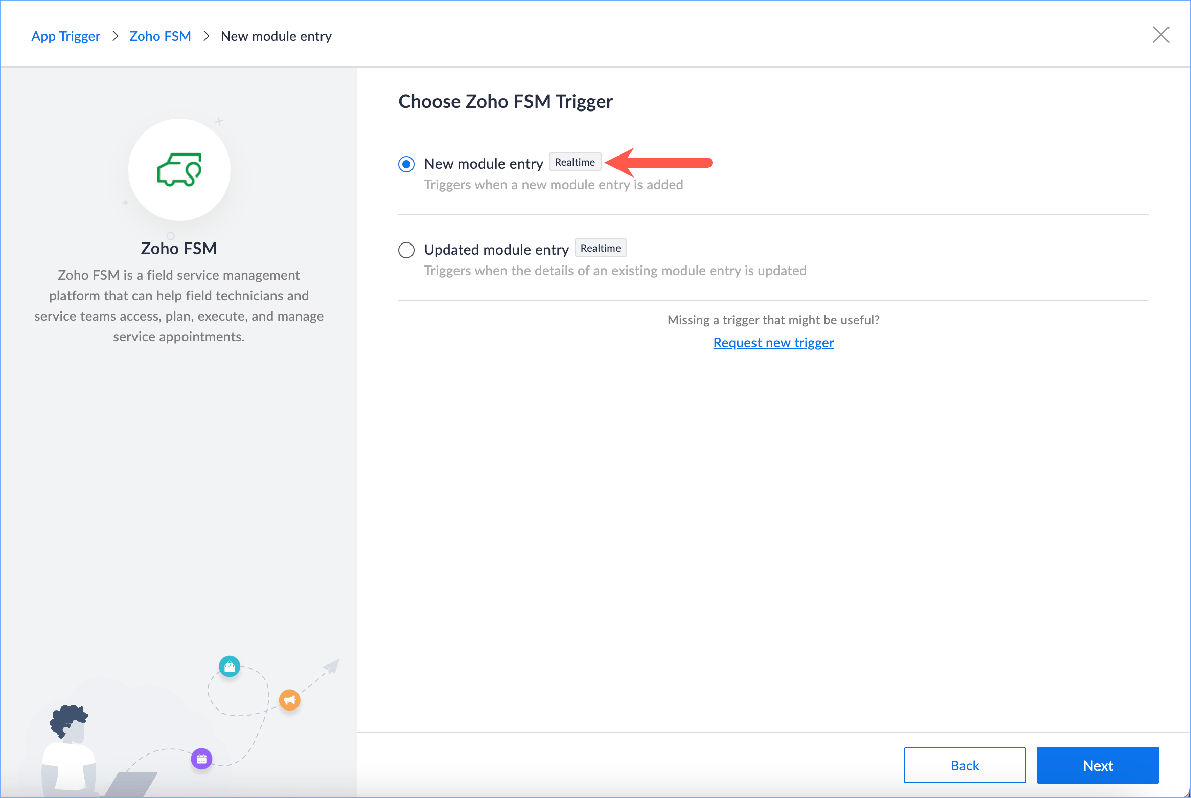This screenshot has height=798, width=1191.
Task: Click the Realtime badge beside Updated module entry
Action: 600,248
